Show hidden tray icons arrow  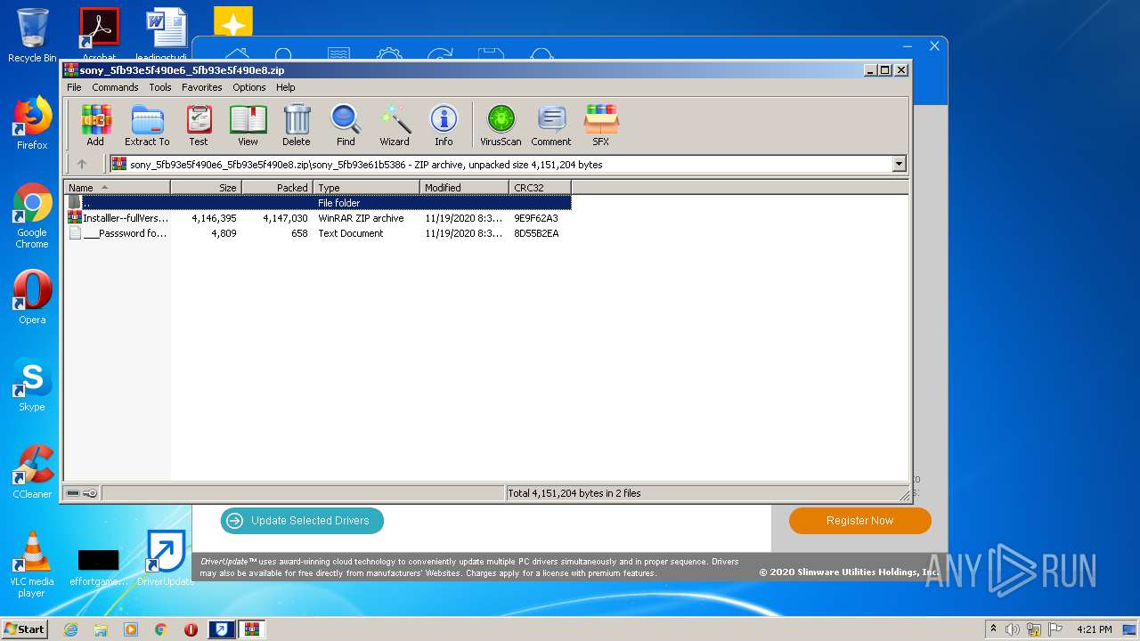pos(993,629)
